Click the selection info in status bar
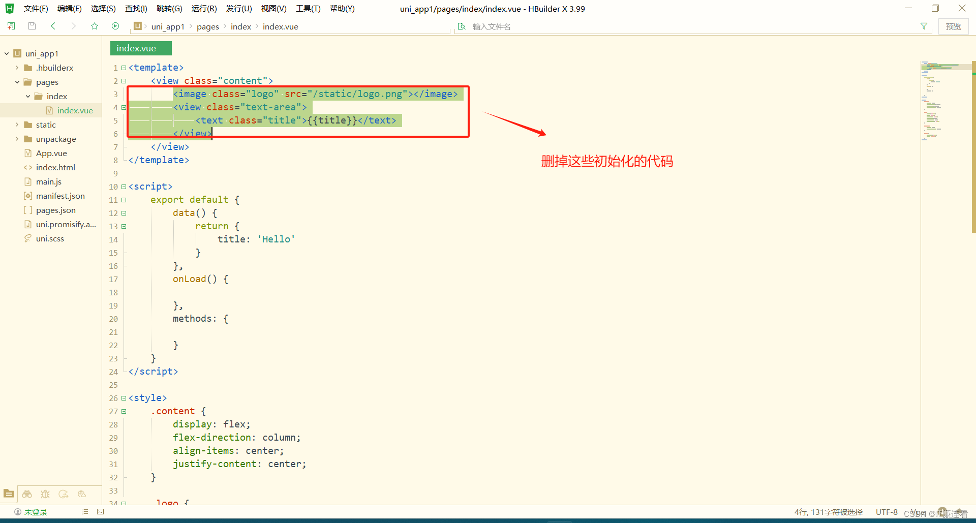The width and height of the screenshot is (976, 523). [829, 512]
